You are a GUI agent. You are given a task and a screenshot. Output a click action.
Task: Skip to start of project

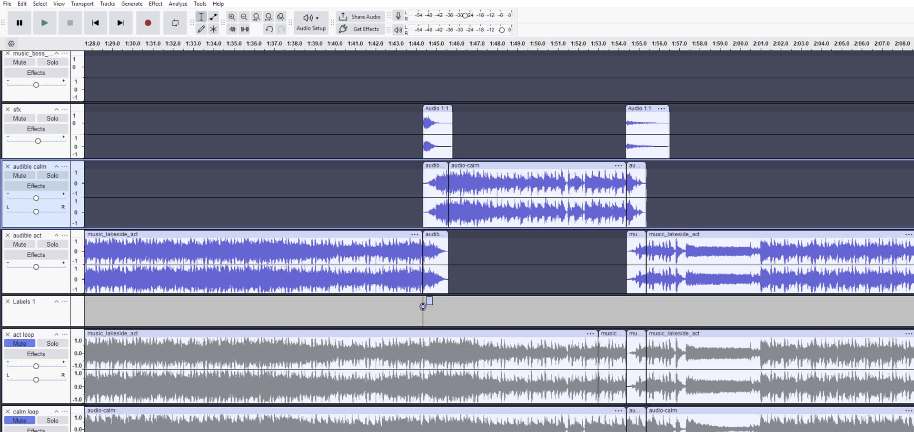click(x=95, y=23)
